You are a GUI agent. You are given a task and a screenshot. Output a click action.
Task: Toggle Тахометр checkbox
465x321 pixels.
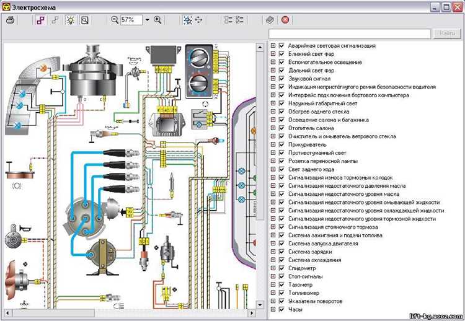(281, 284)
